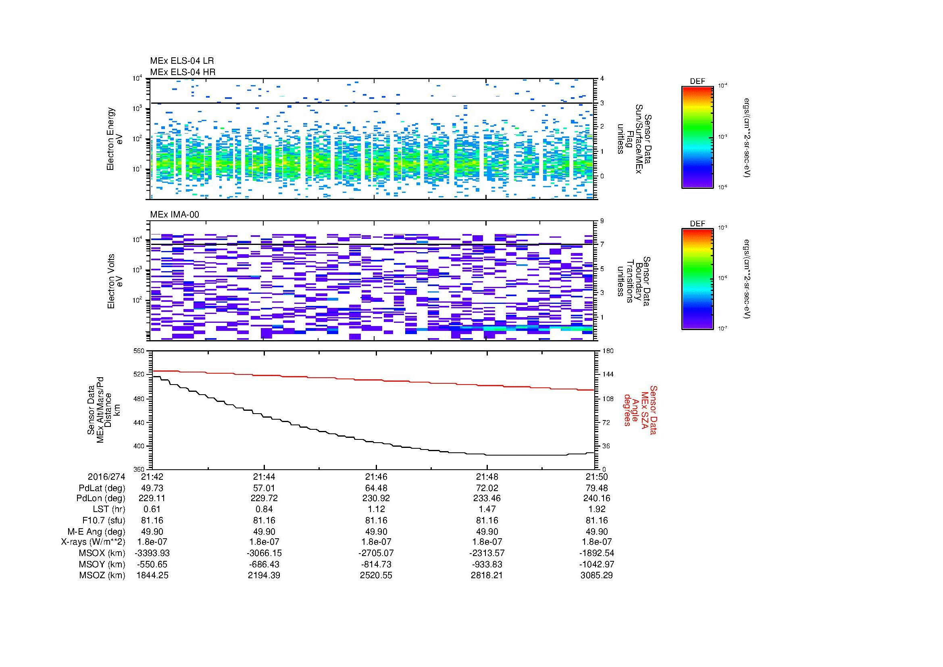Click the LST value 1.12

[376, 510]
